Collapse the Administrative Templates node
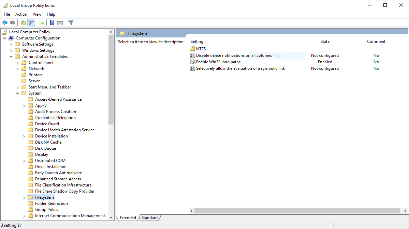This screenshot has height=229, width=409. (11, 56)
